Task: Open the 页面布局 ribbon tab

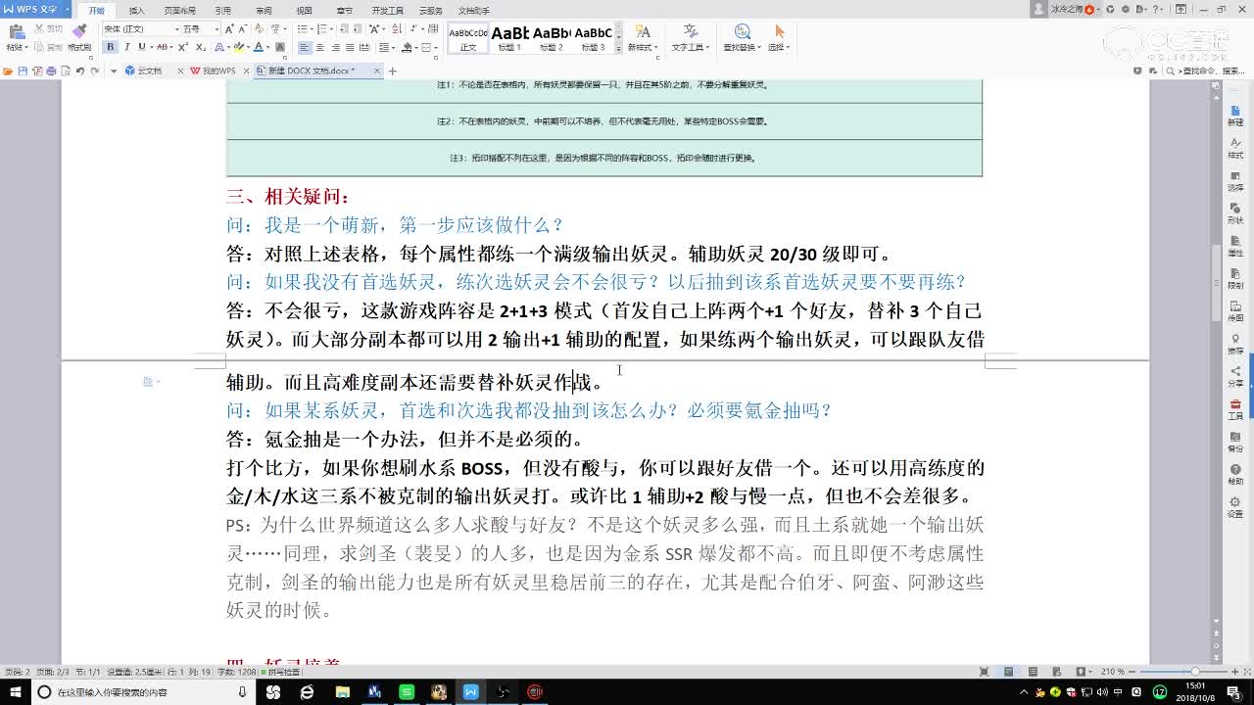Action: coord(179,11)
